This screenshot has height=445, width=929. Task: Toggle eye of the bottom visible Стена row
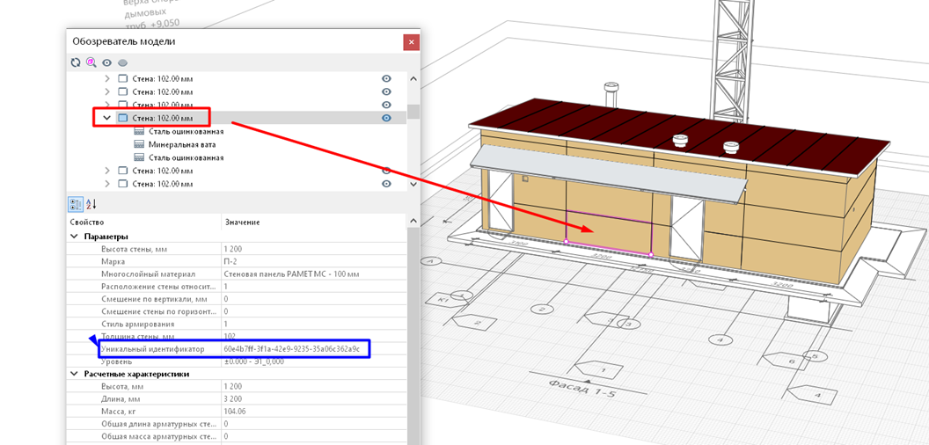tap(386, 184)
